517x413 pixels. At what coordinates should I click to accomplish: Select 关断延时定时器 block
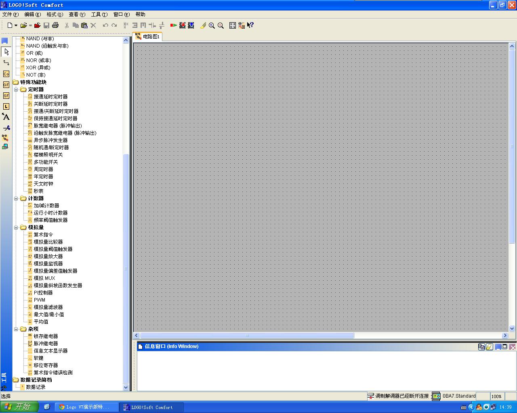[x=50, y=104]
